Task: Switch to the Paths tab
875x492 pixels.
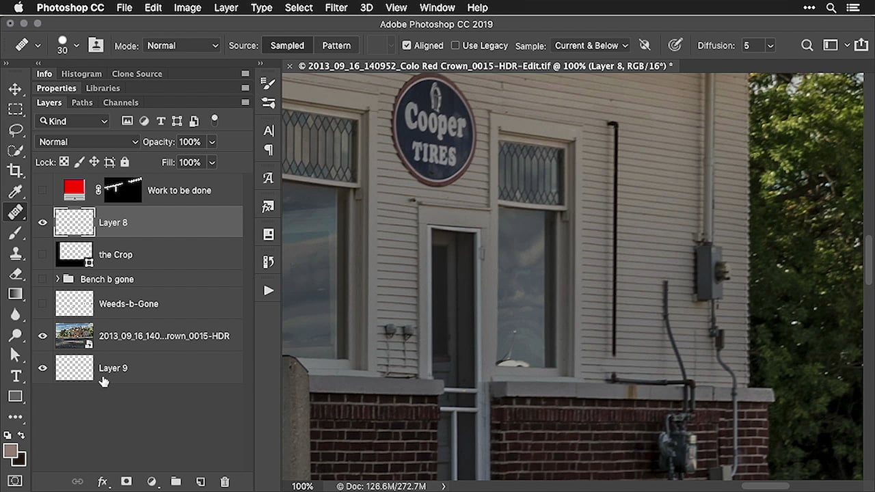Action: [81, 102]
